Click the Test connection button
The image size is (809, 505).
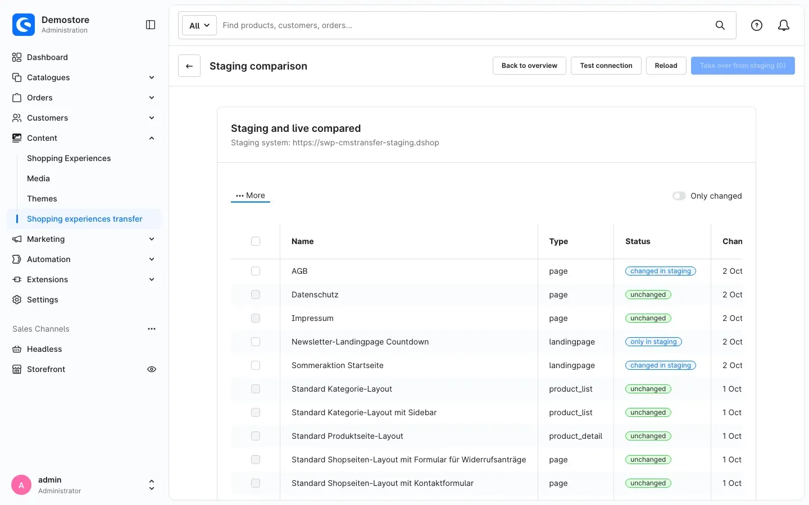[x=606, y=66]
